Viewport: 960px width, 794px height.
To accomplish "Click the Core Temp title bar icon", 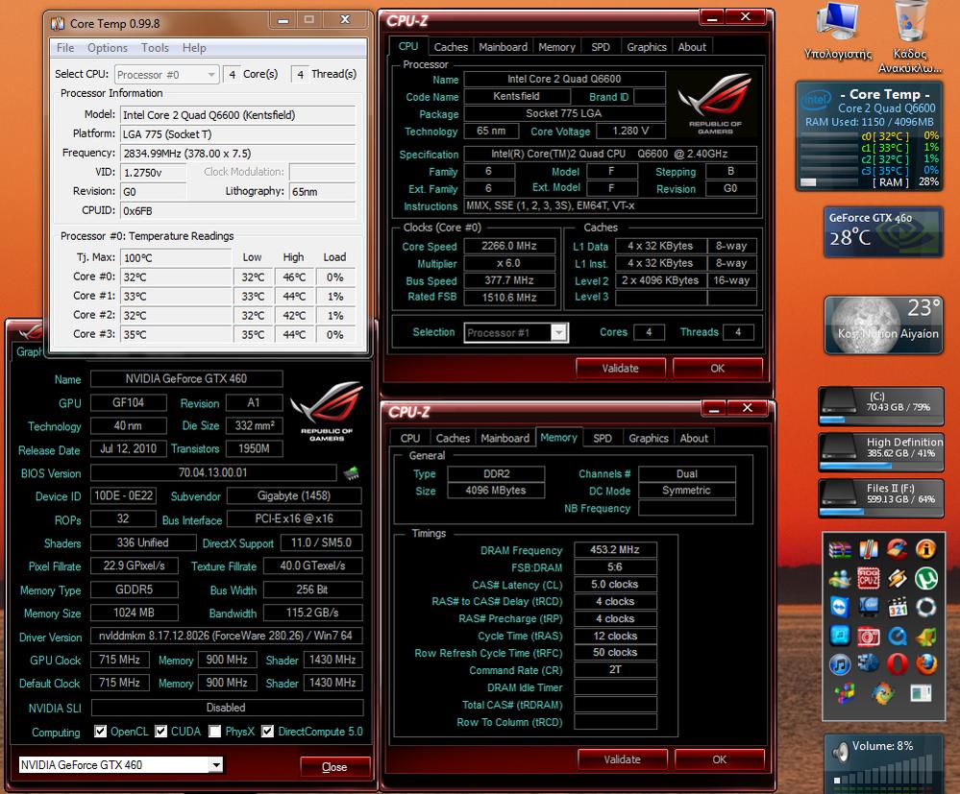I will (58, 23).
